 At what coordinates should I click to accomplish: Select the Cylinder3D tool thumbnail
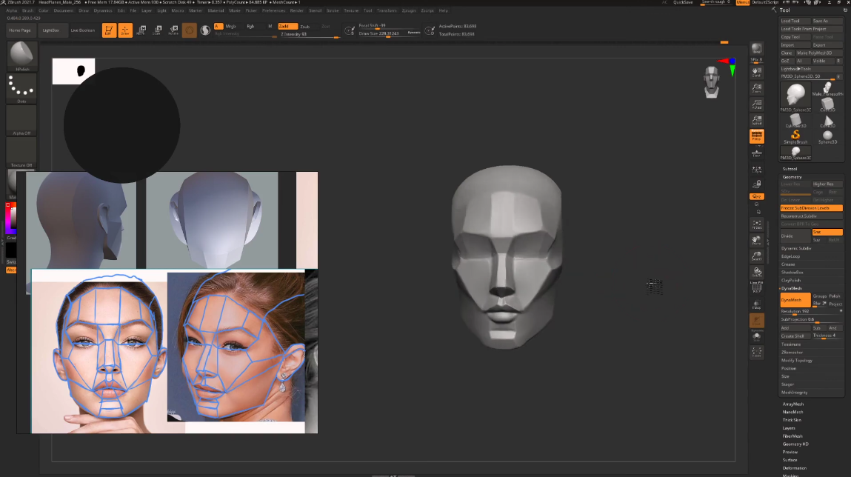tap(795, 121)
